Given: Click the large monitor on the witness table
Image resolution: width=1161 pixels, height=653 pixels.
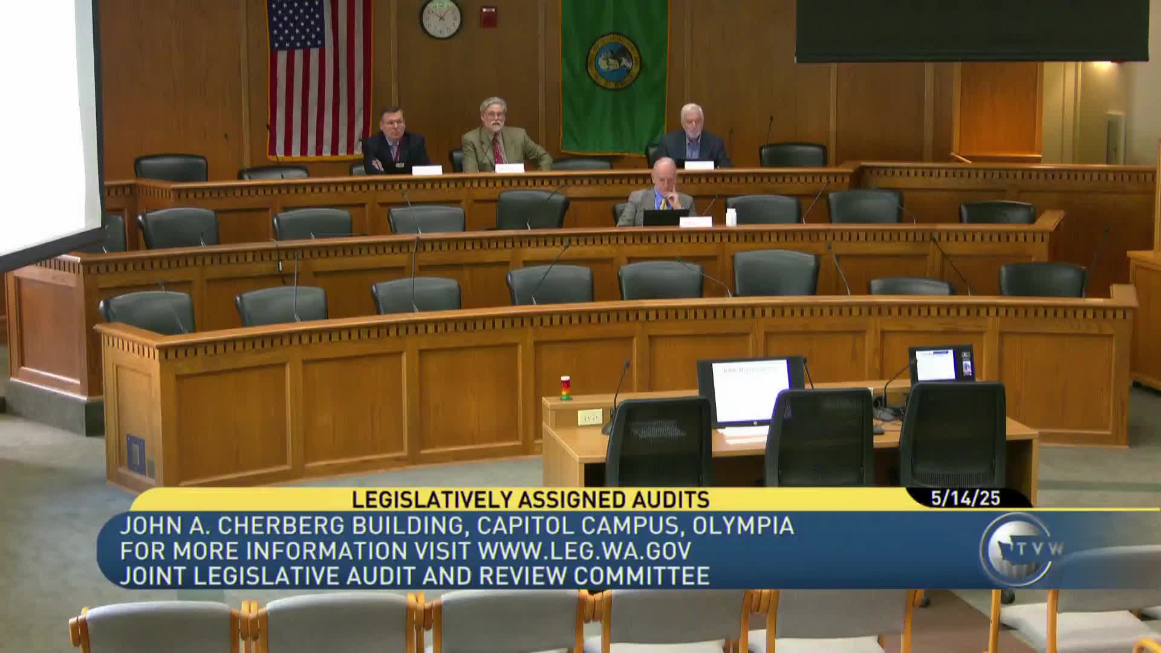Looking at the screenshot, I should (750, 391).
